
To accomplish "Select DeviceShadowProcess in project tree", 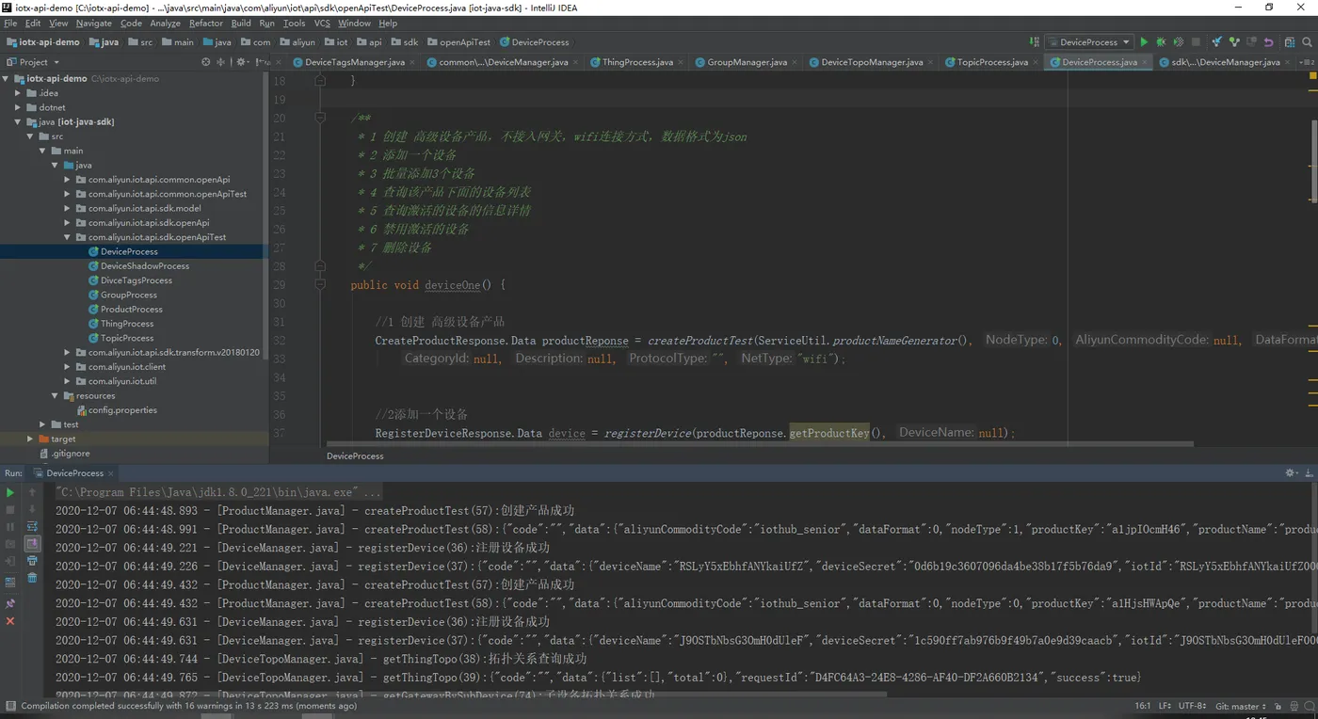I will coord(145,266).
